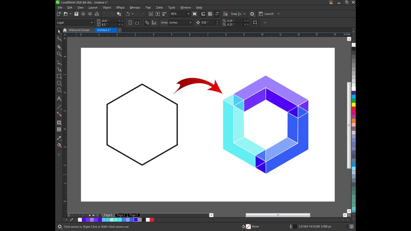Click the Open folder icon

pyautogui.click(x=66, y=14)
